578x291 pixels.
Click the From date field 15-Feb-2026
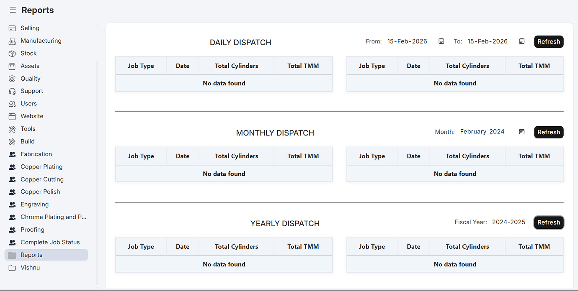407,41
